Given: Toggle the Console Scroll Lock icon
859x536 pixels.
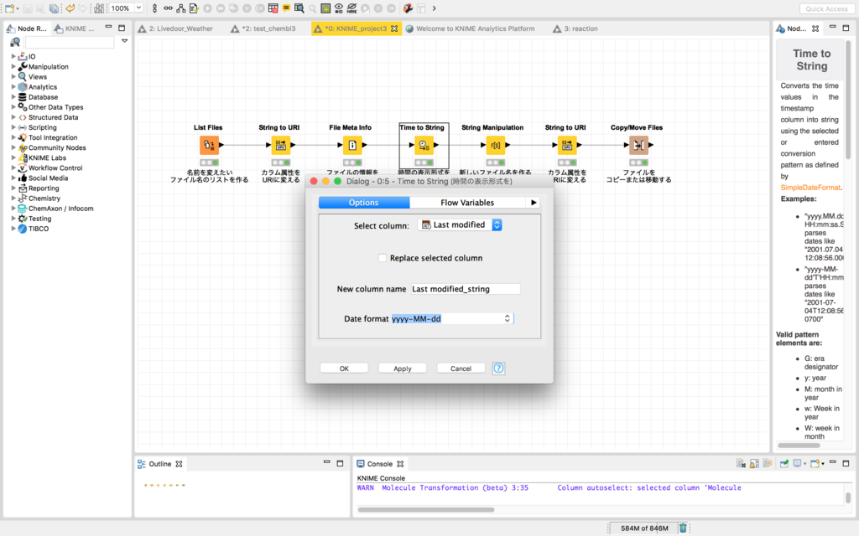Looking at the screenshot, I should click(x=754, y=463).
